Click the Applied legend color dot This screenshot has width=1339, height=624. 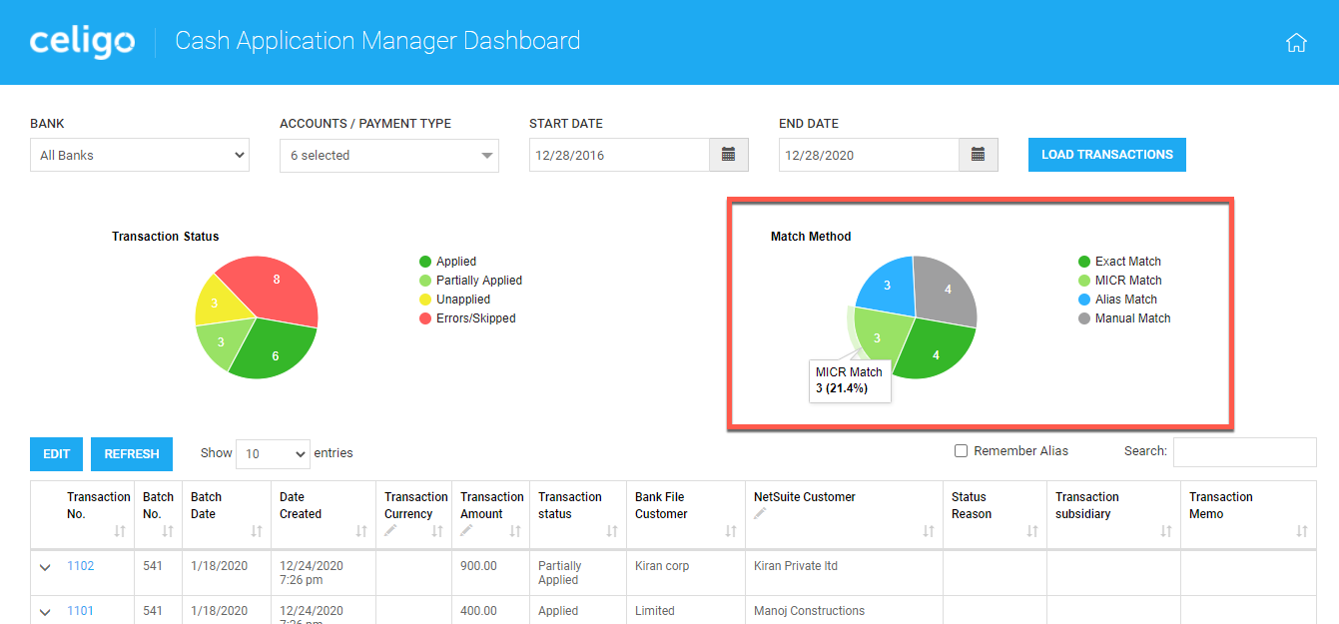pos(425,262)
